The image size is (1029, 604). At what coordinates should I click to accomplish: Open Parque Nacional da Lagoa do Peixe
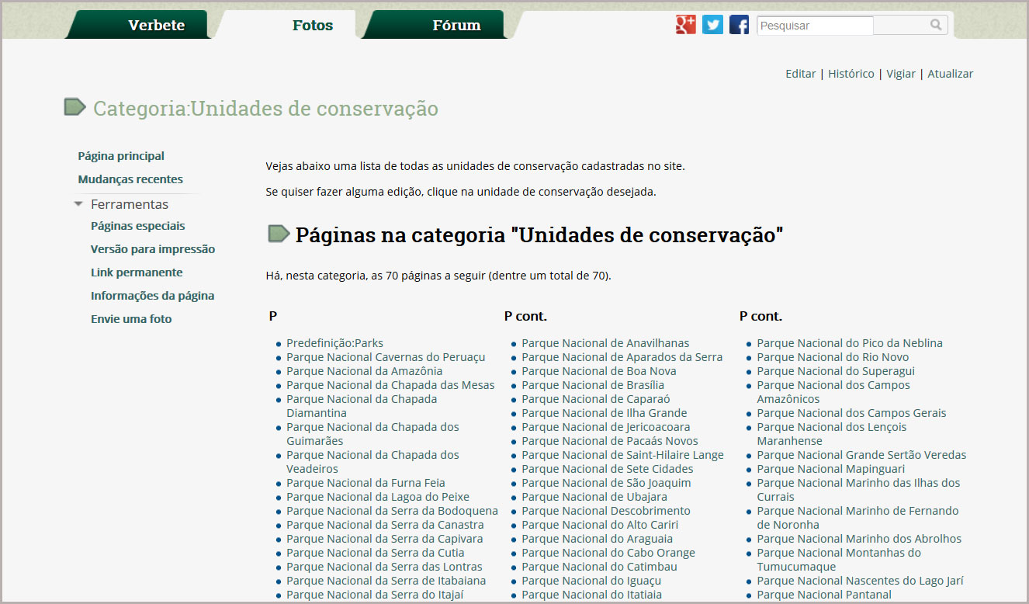378,497
